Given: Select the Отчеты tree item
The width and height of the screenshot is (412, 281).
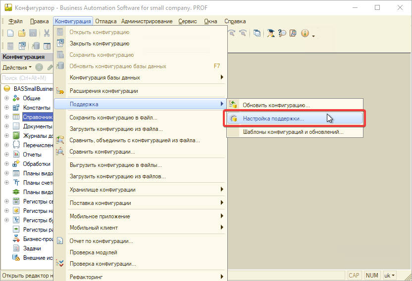Looking at the screenshot, I should coord(32,155).
